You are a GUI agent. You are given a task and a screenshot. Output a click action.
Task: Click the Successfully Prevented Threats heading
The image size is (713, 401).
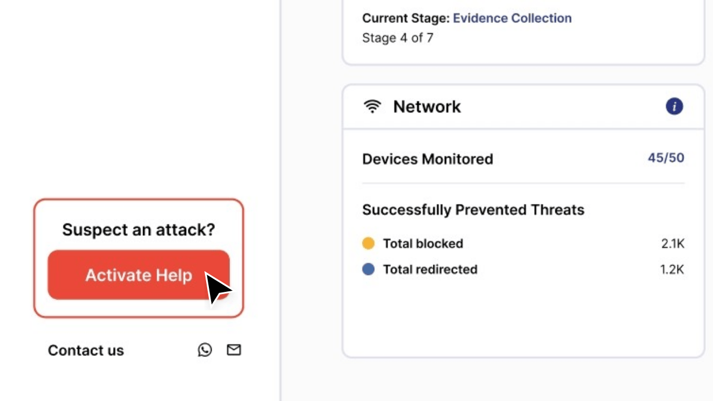[x=473, y=210]
